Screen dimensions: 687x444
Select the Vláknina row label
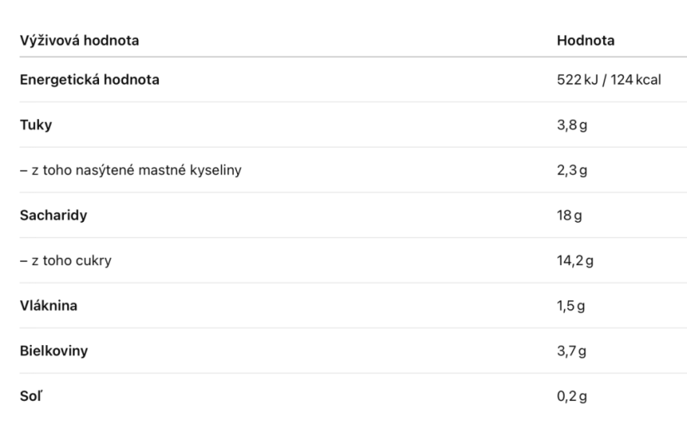coord(48,306)
